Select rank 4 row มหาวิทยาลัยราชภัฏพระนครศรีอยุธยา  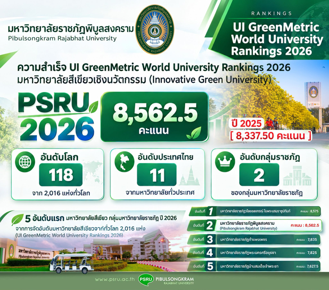pyautogui.click(x=254, y=253)
